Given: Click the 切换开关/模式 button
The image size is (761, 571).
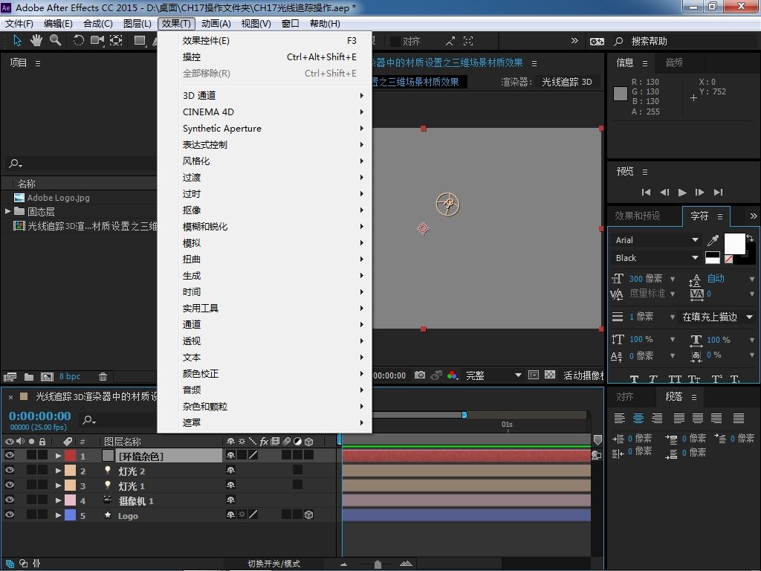Looking at the screenshot, I should click(273, 564).
